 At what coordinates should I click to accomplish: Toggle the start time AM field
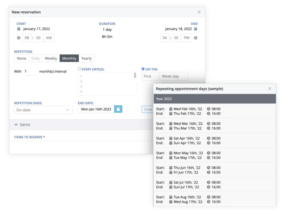click(x=49, y=38)
